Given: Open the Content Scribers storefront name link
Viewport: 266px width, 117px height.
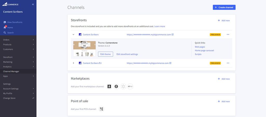Looking at the screenshot, I should (91, 35).
